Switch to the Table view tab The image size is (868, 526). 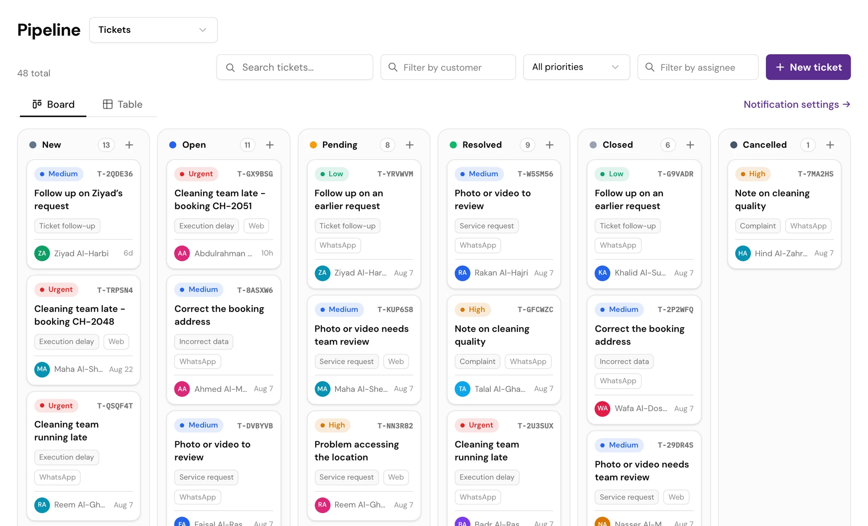[x=122, y=105]
